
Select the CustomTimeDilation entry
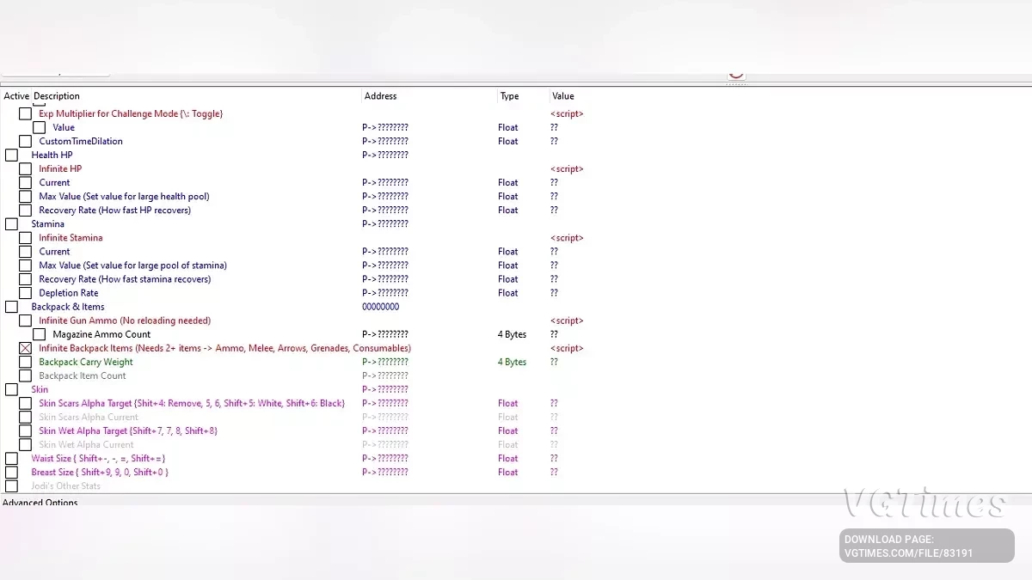pos(81,142)
